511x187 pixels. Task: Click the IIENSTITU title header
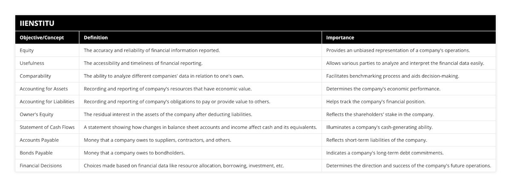[x=36, y=23]
